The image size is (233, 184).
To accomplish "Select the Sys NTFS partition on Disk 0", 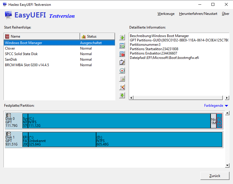I will click(x=25, y=121).
